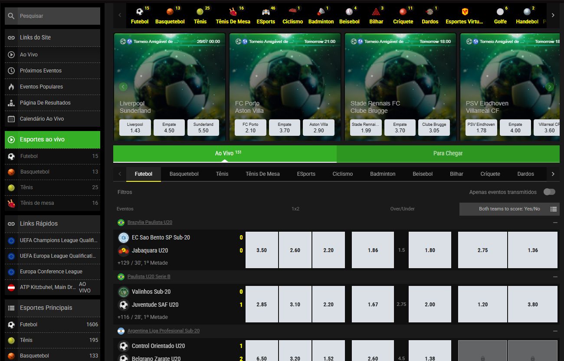The height and width of the screenshot is (361, 564).
Task: Toggle Apenas eventos transmitidos switch
Action: pyautogui.click(x=549, y=192)
